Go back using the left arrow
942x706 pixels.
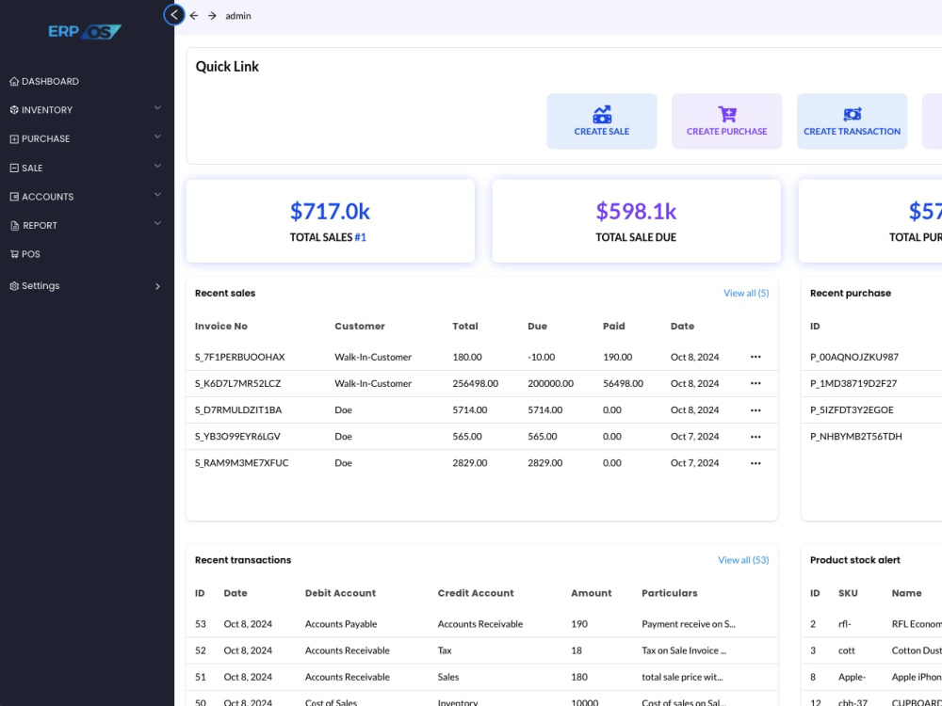(194, 16)
